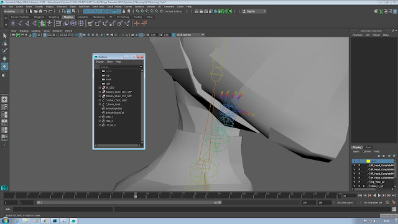The width and height of the screenshot is (398, 224).
Task: Click the MEL command line input
Action: coord(63,209)
